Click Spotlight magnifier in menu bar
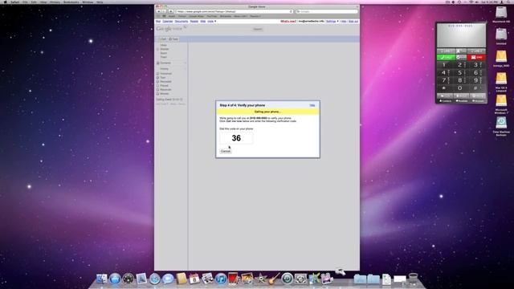This screenshot has height=289, width=514. point(509,2)
